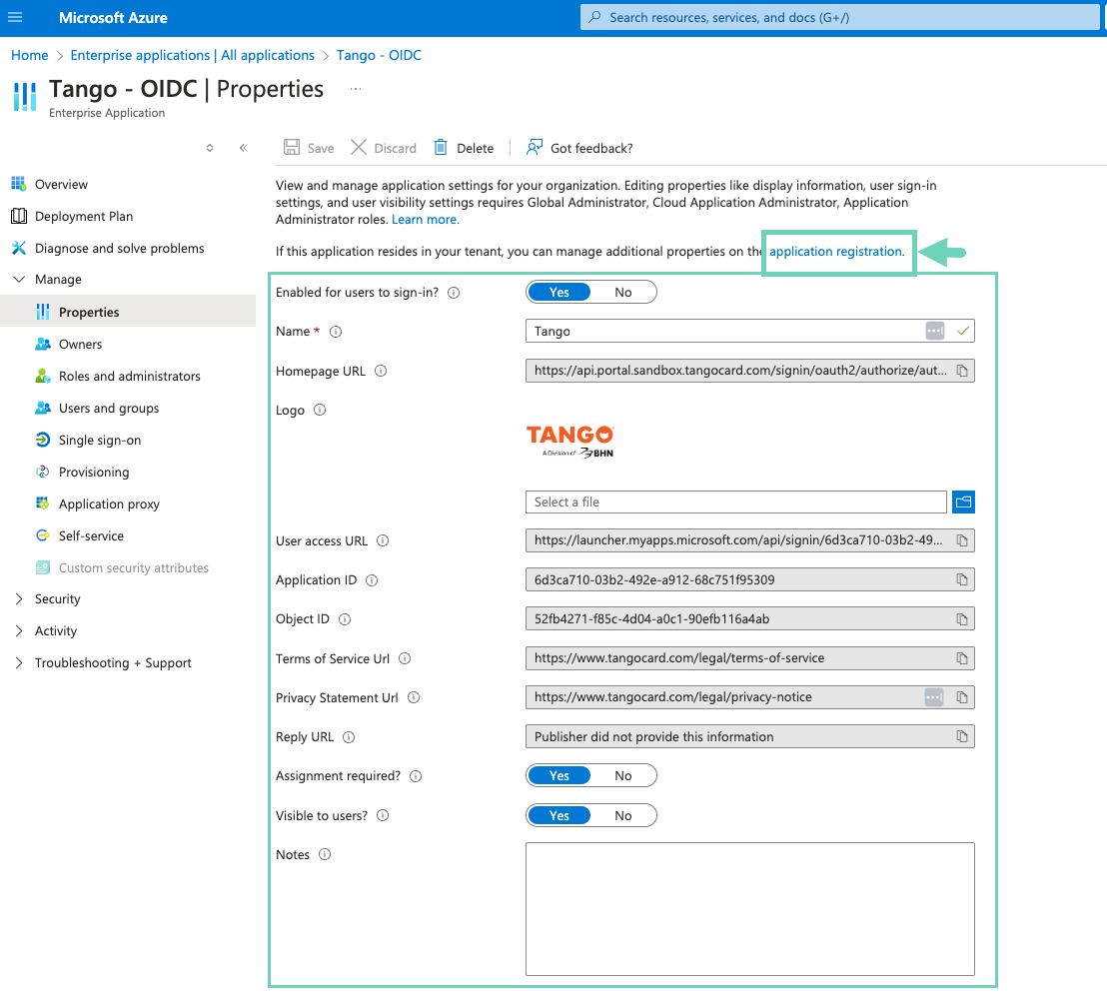Image resolution: width=1107 pixels, height=1008 pixels.
Task: Click info icon beside Homepage URL label
Action: click(381, 371)
